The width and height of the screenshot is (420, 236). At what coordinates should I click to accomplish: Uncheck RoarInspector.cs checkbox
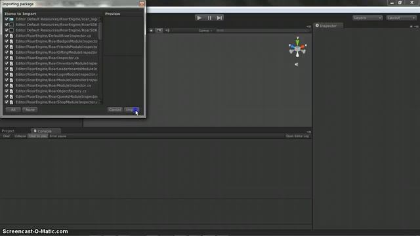pyautogui.click(x=7, y=58)
